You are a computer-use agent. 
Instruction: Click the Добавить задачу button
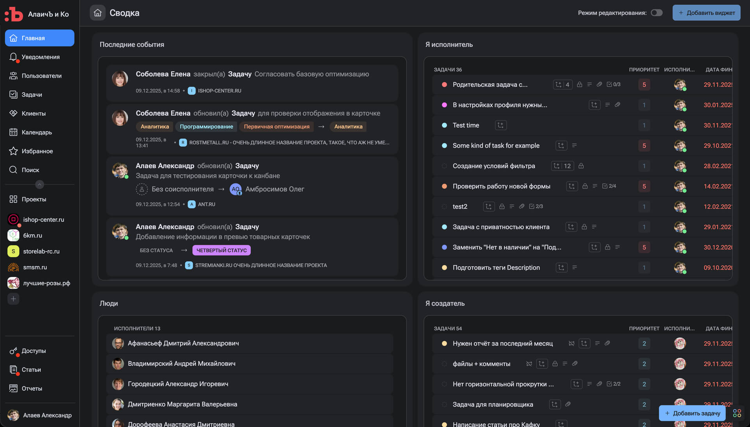[692, 413]
